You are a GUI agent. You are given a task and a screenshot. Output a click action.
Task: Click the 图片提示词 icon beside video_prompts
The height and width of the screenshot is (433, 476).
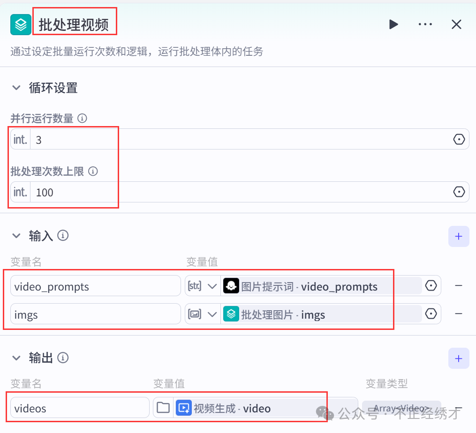(x=231, y=286)
